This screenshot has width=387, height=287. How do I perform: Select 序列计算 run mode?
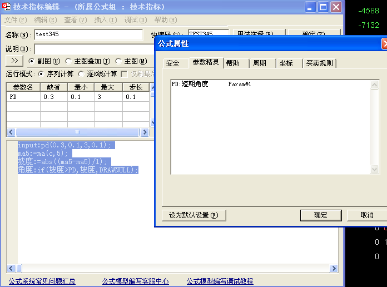[x=41, y=74]
